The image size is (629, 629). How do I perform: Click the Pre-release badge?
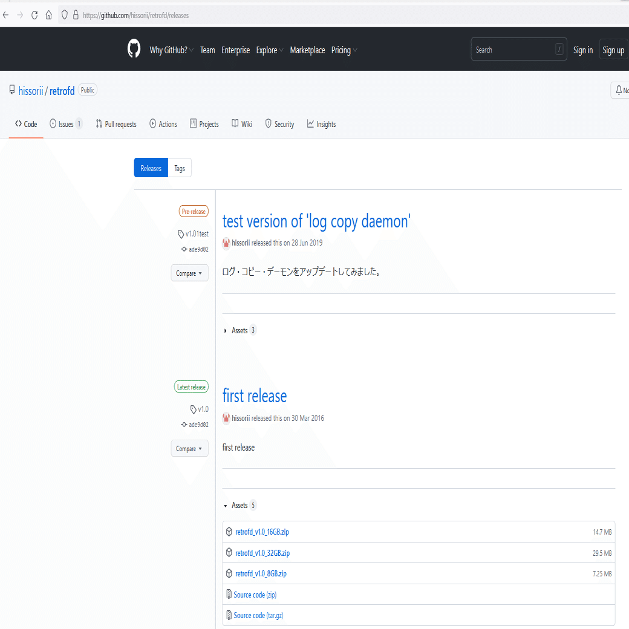(x=194, y=212)
